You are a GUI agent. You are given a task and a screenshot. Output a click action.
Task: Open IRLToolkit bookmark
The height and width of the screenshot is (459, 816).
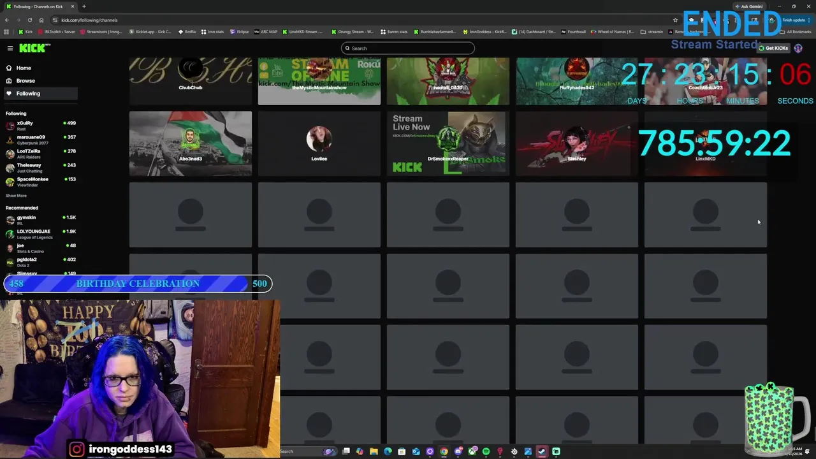(56, 31)
